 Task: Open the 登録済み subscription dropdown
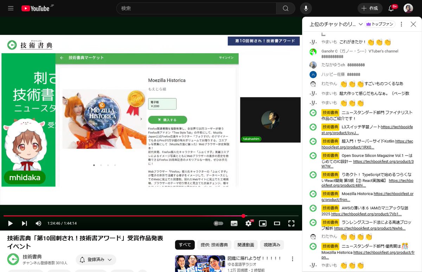pyautogui.click(x=96, y=260)
